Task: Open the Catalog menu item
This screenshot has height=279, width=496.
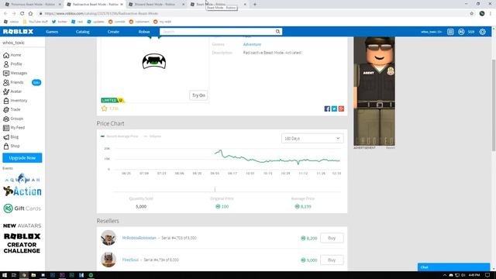Action: (x=83, y=32)
